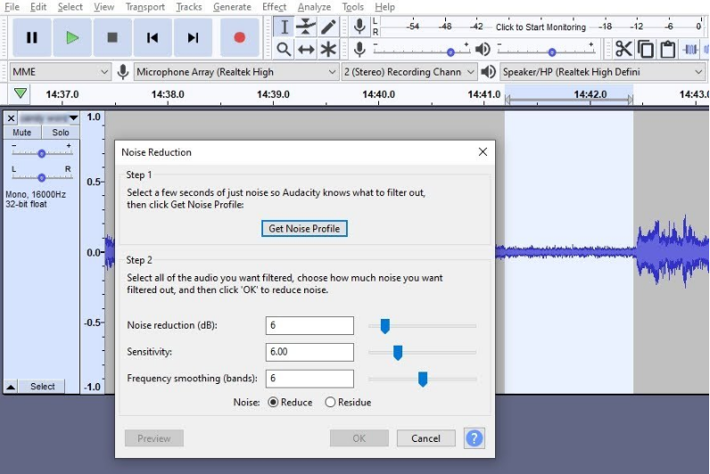Viewport: 710px width, 474px height.
Task: Begin recording with the red Record button
Action: (240, 37)
